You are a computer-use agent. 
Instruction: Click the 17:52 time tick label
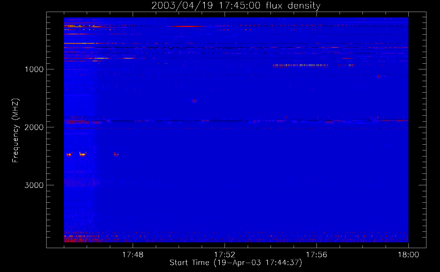coord(225,255)
